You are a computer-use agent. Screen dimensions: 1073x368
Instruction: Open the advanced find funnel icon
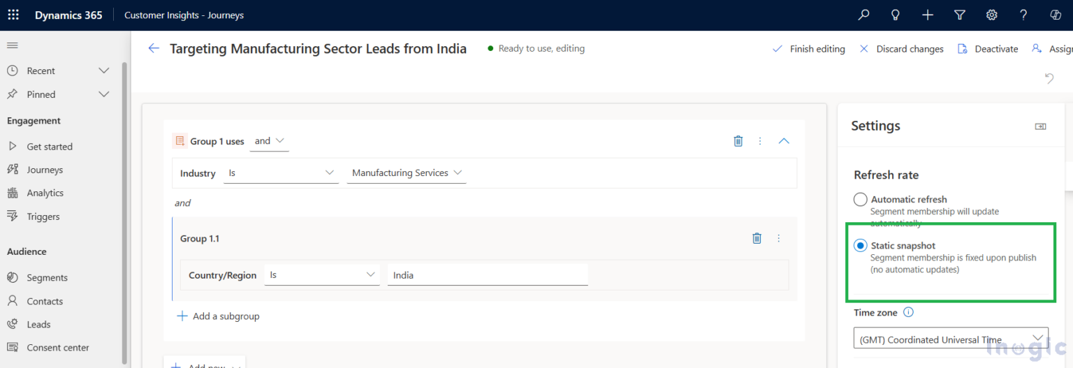[960, 15]
